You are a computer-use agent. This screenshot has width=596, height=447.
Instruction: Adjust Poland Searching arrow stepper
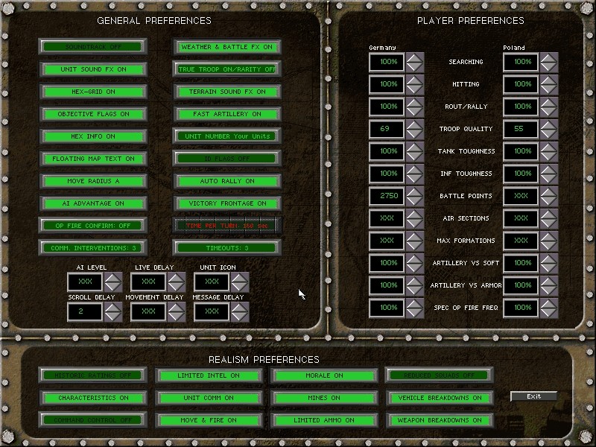[x=549, y=63]
